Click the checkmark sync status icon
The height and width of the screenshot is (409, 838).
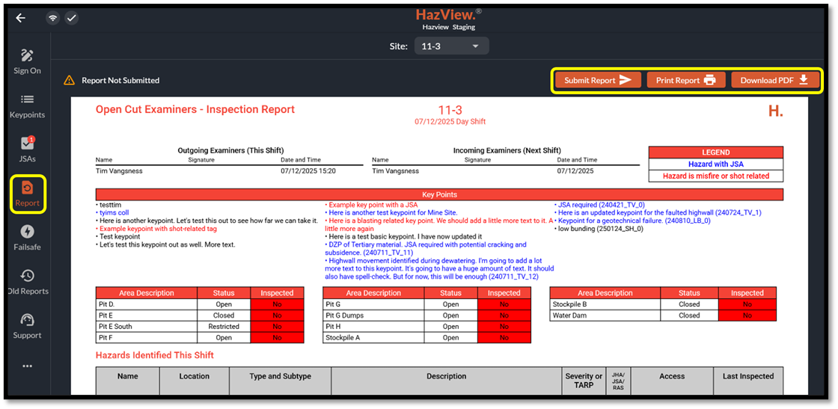[71, 18]
